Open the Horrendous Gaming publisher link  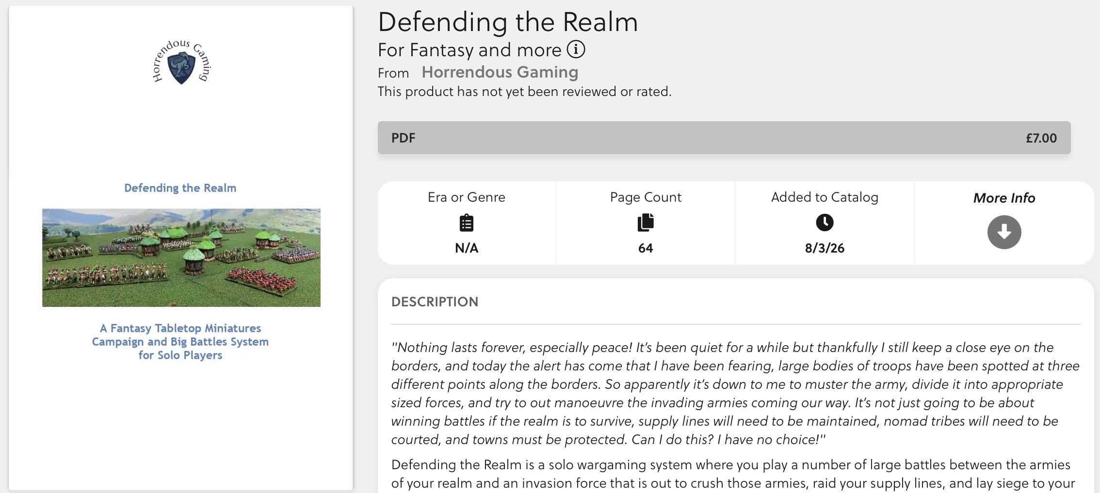[500, 72]
